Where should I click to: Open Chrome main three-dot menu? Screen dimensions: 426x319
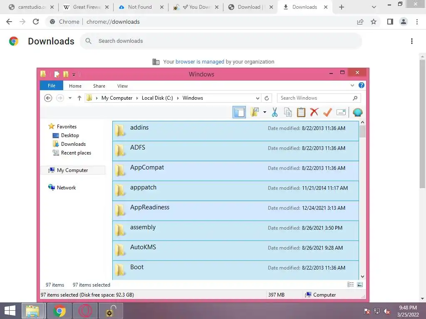[417, 22]
